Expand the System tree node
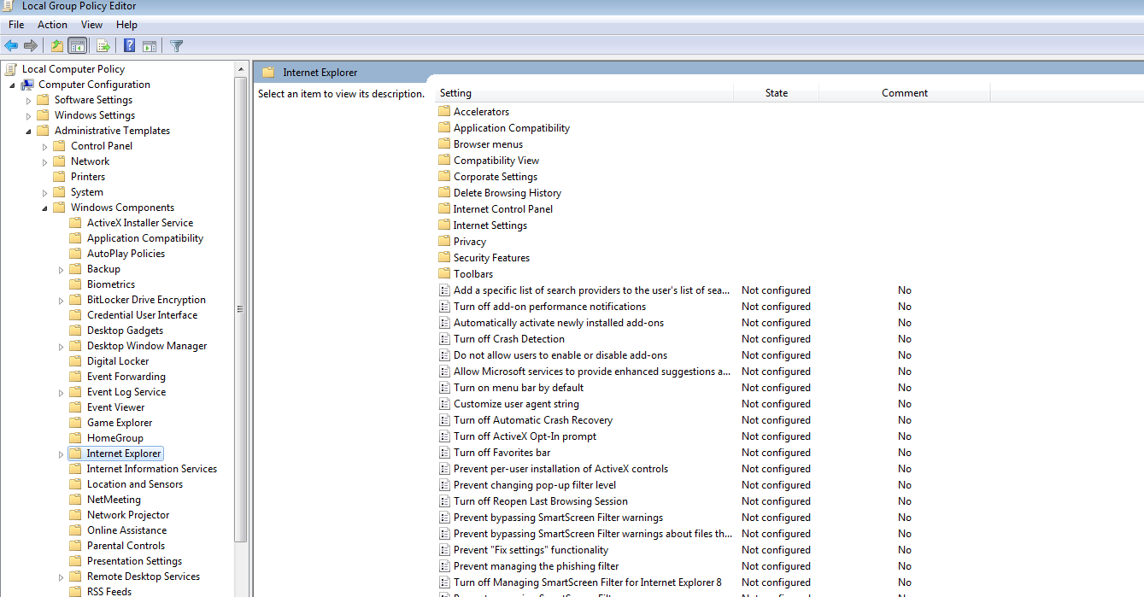1144x597 pixels. tap(44, 193)
